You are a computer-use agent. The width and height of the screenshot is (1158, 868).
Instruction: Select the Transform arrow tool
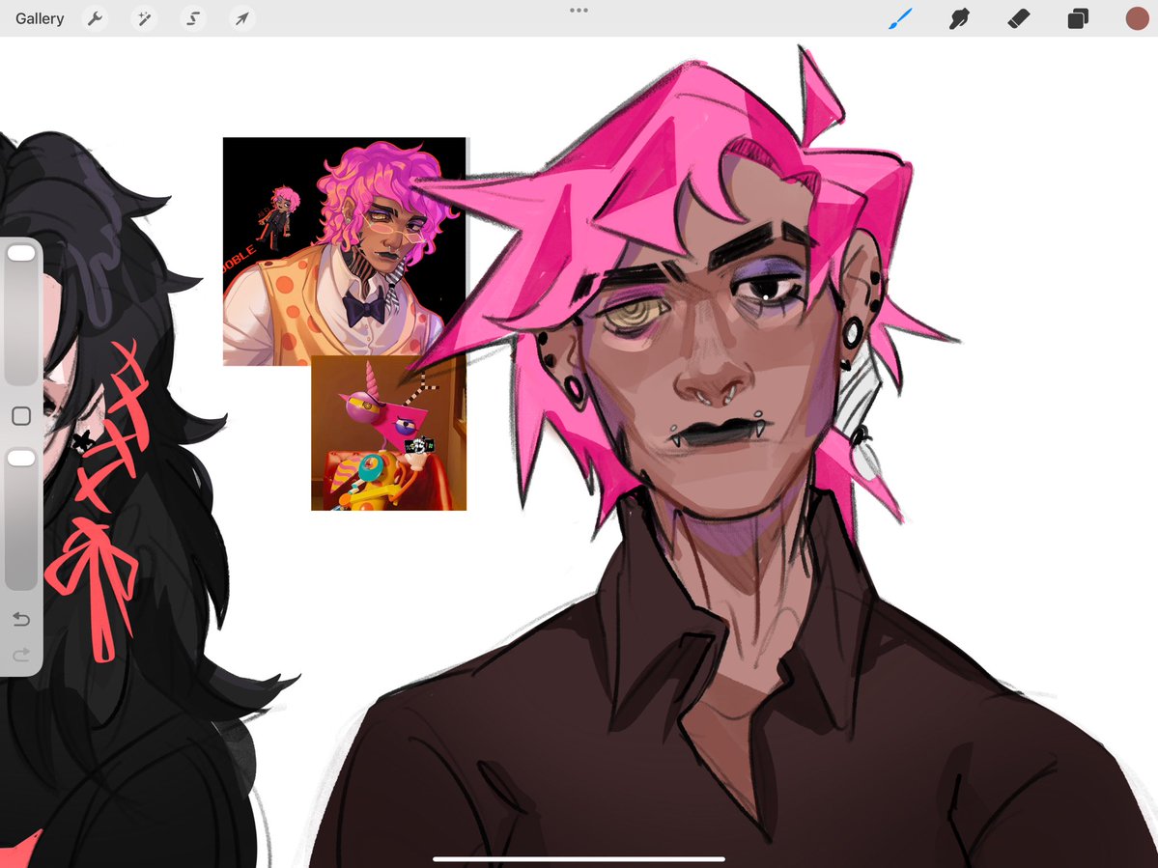[x=240, y=17]
